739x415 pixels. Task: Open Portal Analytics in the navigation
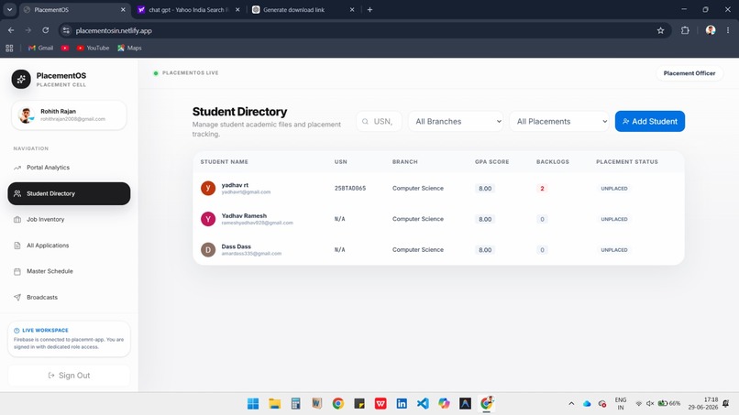pos(69,168)
